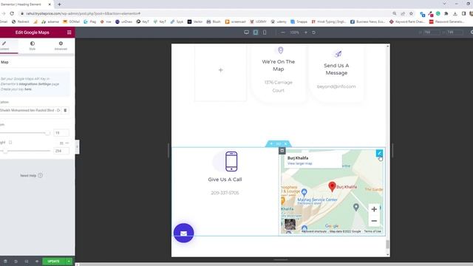The height and width of the screenshot is (266, 473).
Task: Decrease preview zoom with minus
Action: pos(282,33)
